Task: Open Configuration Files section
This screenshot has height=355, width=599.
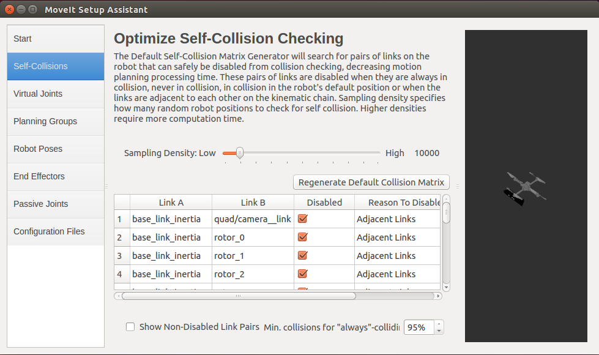Action: (55, 231)
